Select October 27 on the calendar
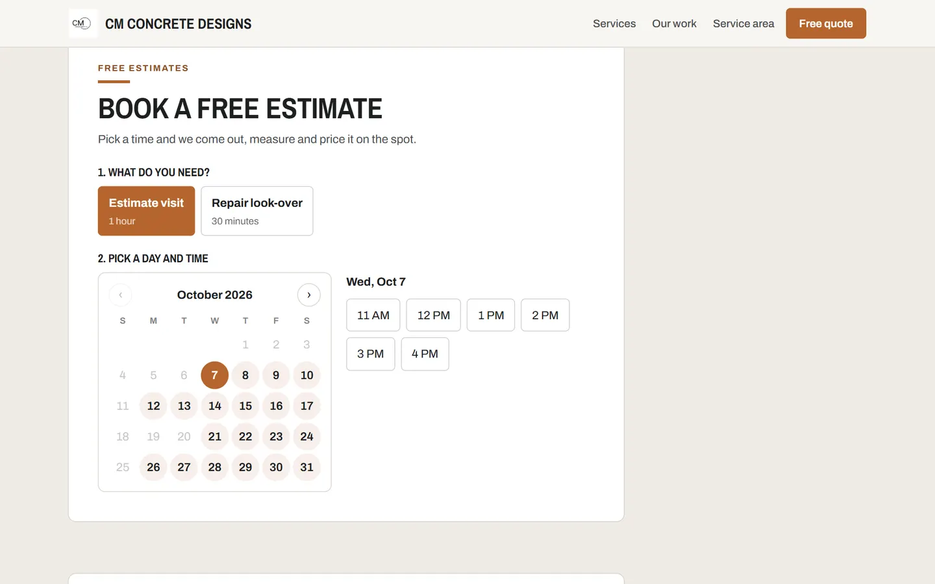This screenshot has width=935, height=584. click(x=184, y=467)
